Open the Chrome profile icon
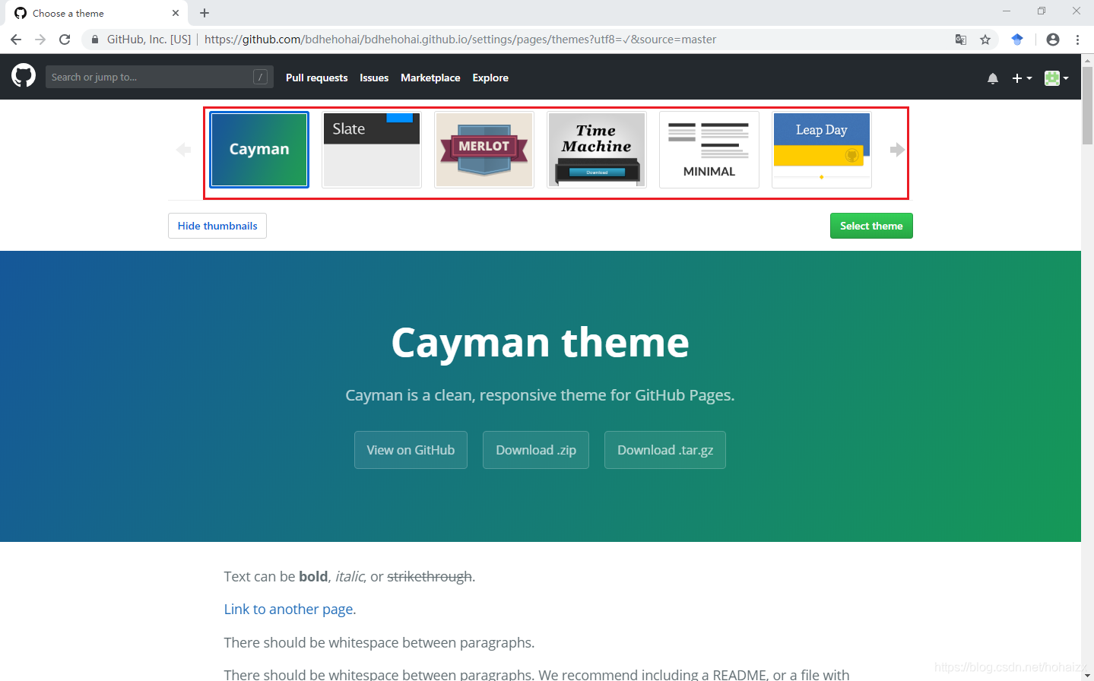Image resolution: width=1094 pixels, height=681 pixels. pyautogui.click(x=1053, y=40)
